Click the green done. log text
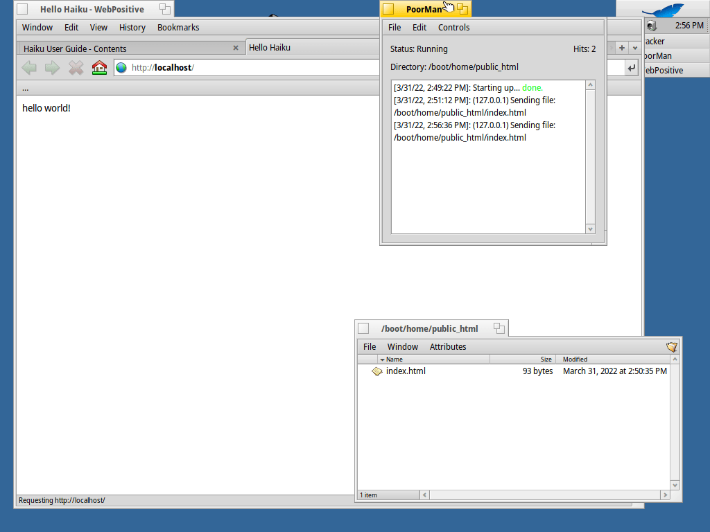The image size is (710, 532). pyautogui.click(x=532, y=88)
